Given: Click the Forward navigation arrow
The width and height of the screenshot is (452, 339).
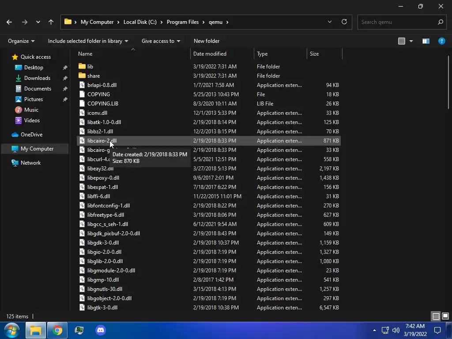Looking at the screenshot, I should 25,22.
